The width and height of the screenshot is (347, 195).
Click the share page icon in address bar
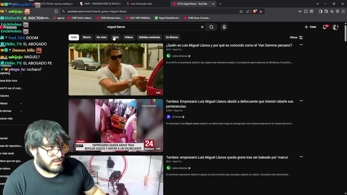tap(248, 11)
